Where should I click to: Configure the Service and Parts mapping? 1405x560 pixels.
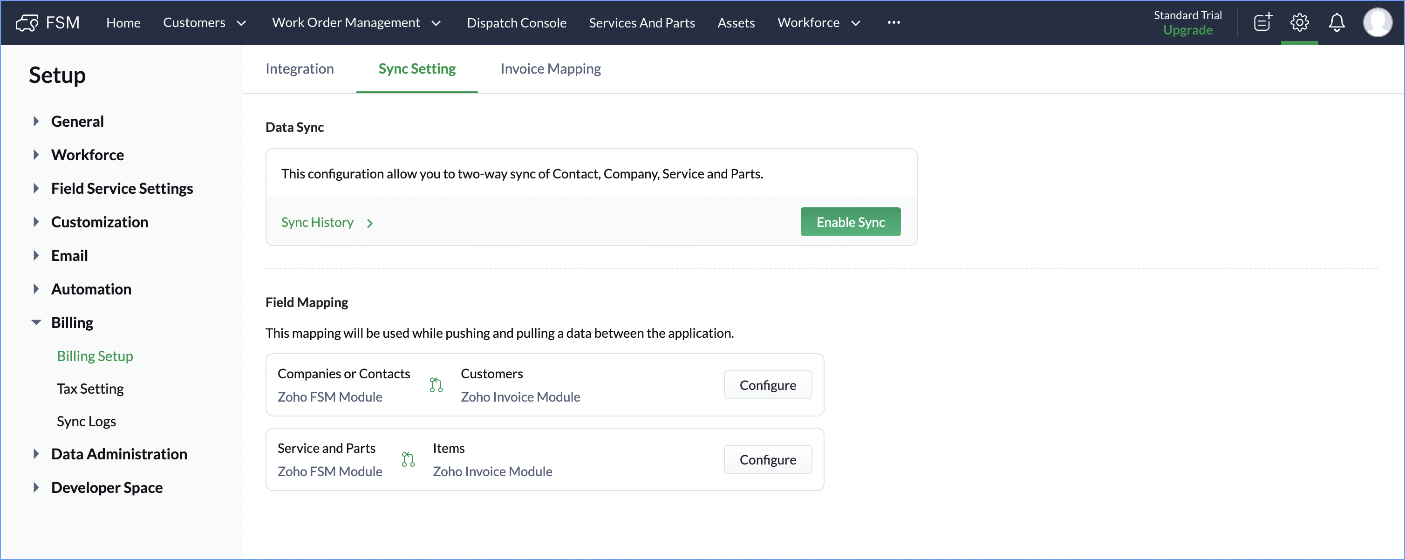pyautogui.click(x=767, y=459)
